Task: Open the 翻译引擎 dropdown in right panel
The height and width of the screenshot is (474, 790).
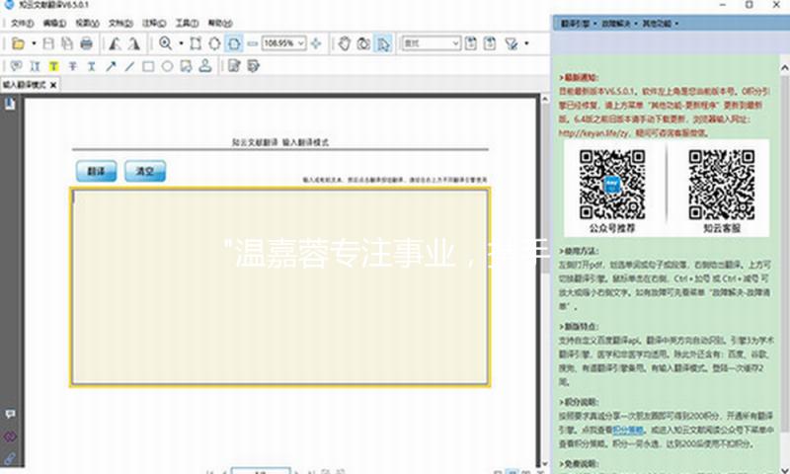Action: point(579,24)
